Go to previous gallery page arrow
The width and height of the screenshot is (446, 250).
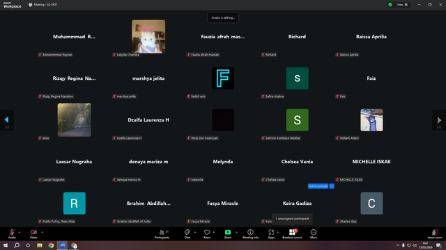(6, 120)
